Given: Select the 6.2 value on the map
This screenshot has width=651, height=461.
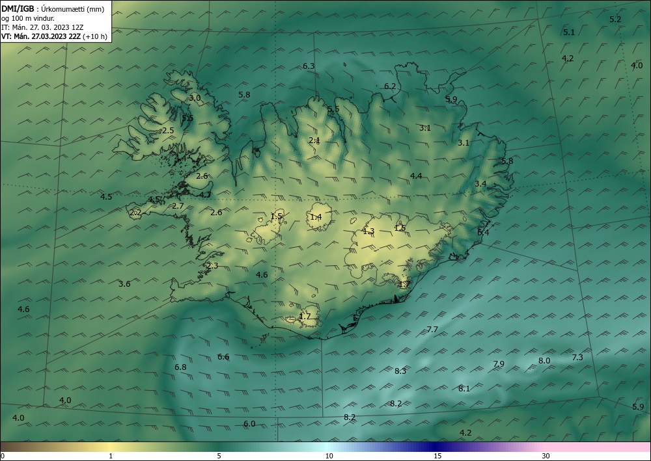Looking at the screenshot, I should coord(390,86).
